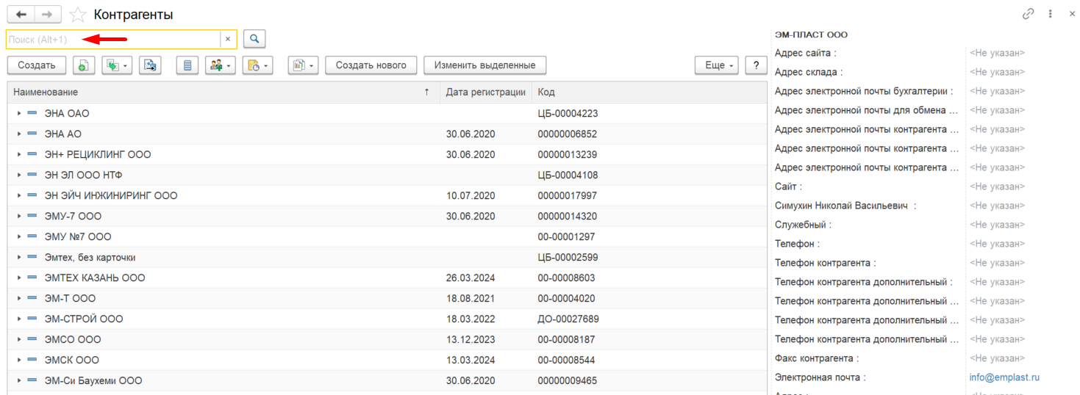Expand the ЭМСО ООО row
The width and height of the screenshot is (1080, 395).
(19, 340)
